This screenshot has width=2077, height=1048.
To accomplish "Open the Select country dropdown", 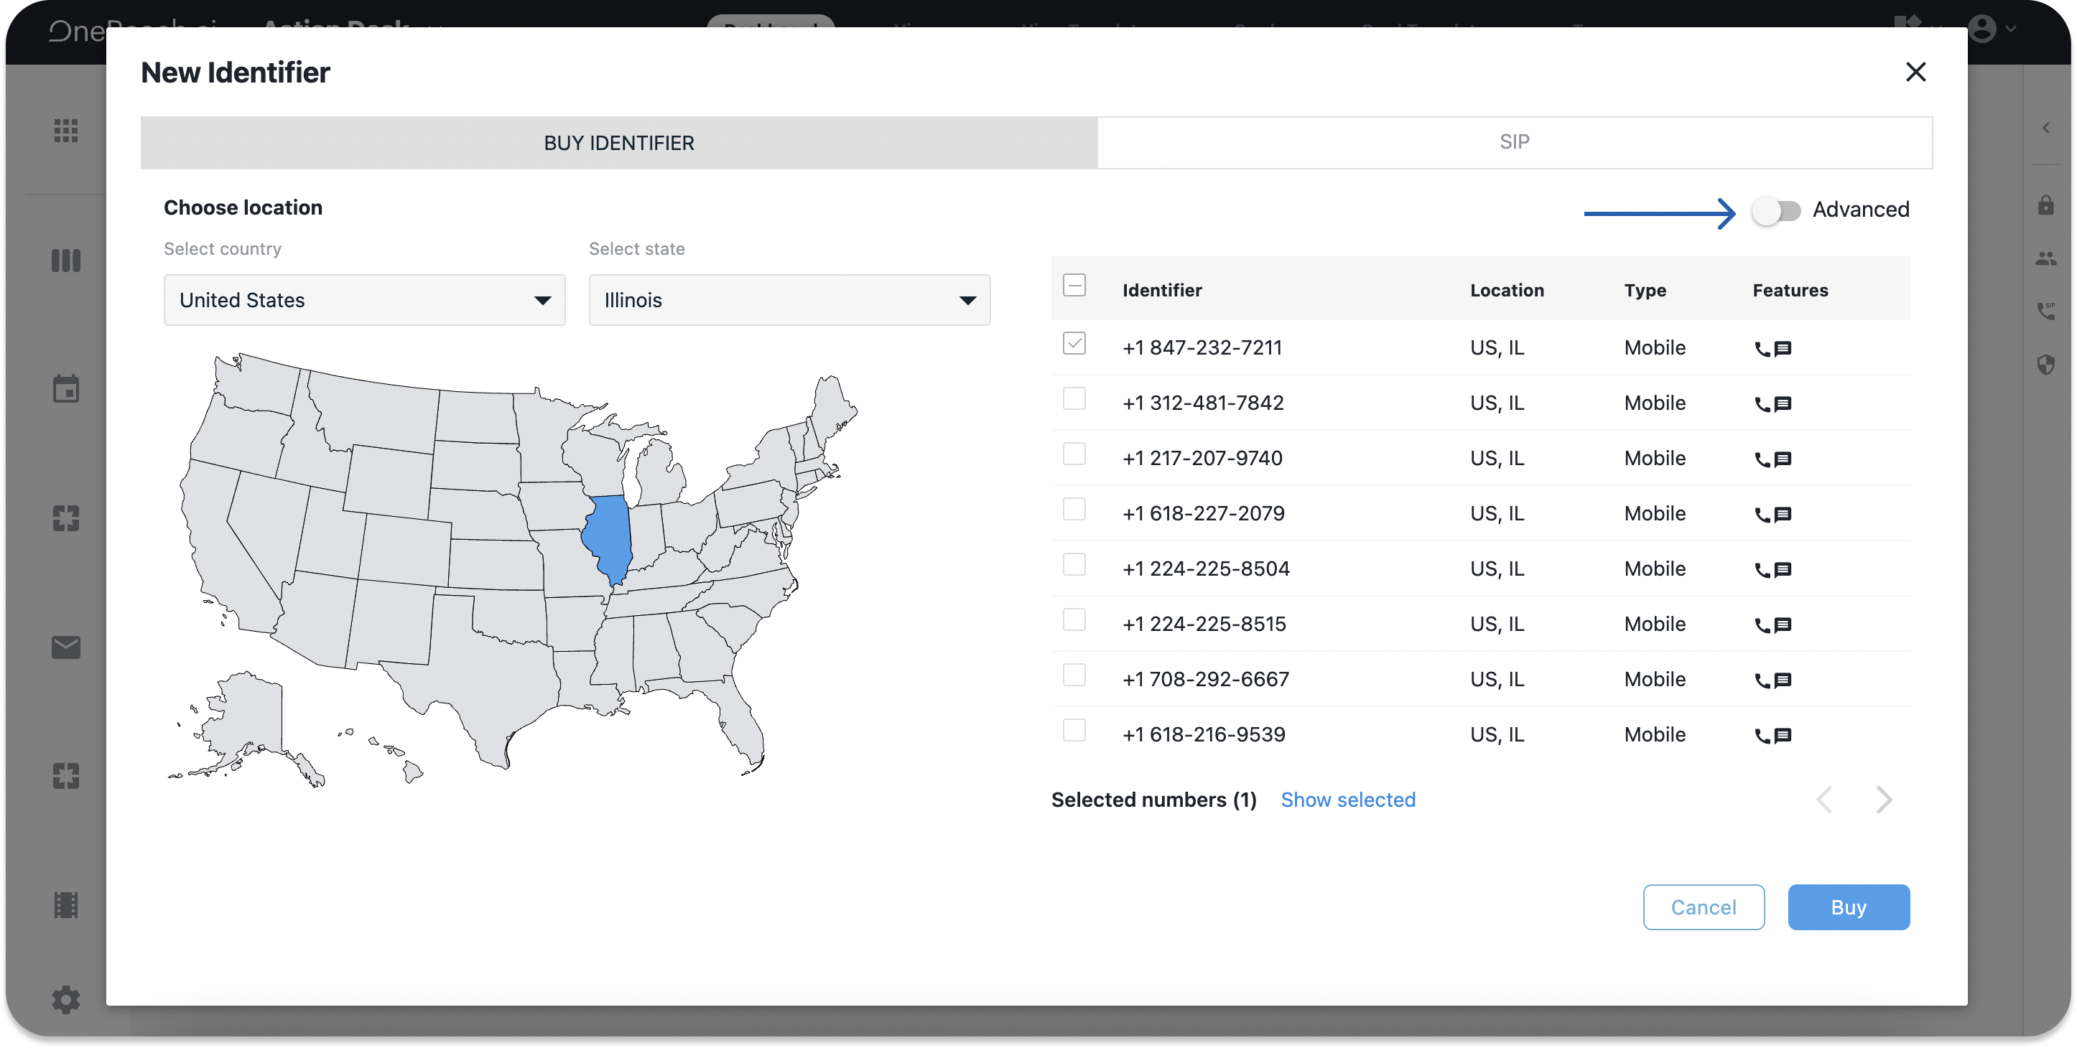I will tap(364, 300).
